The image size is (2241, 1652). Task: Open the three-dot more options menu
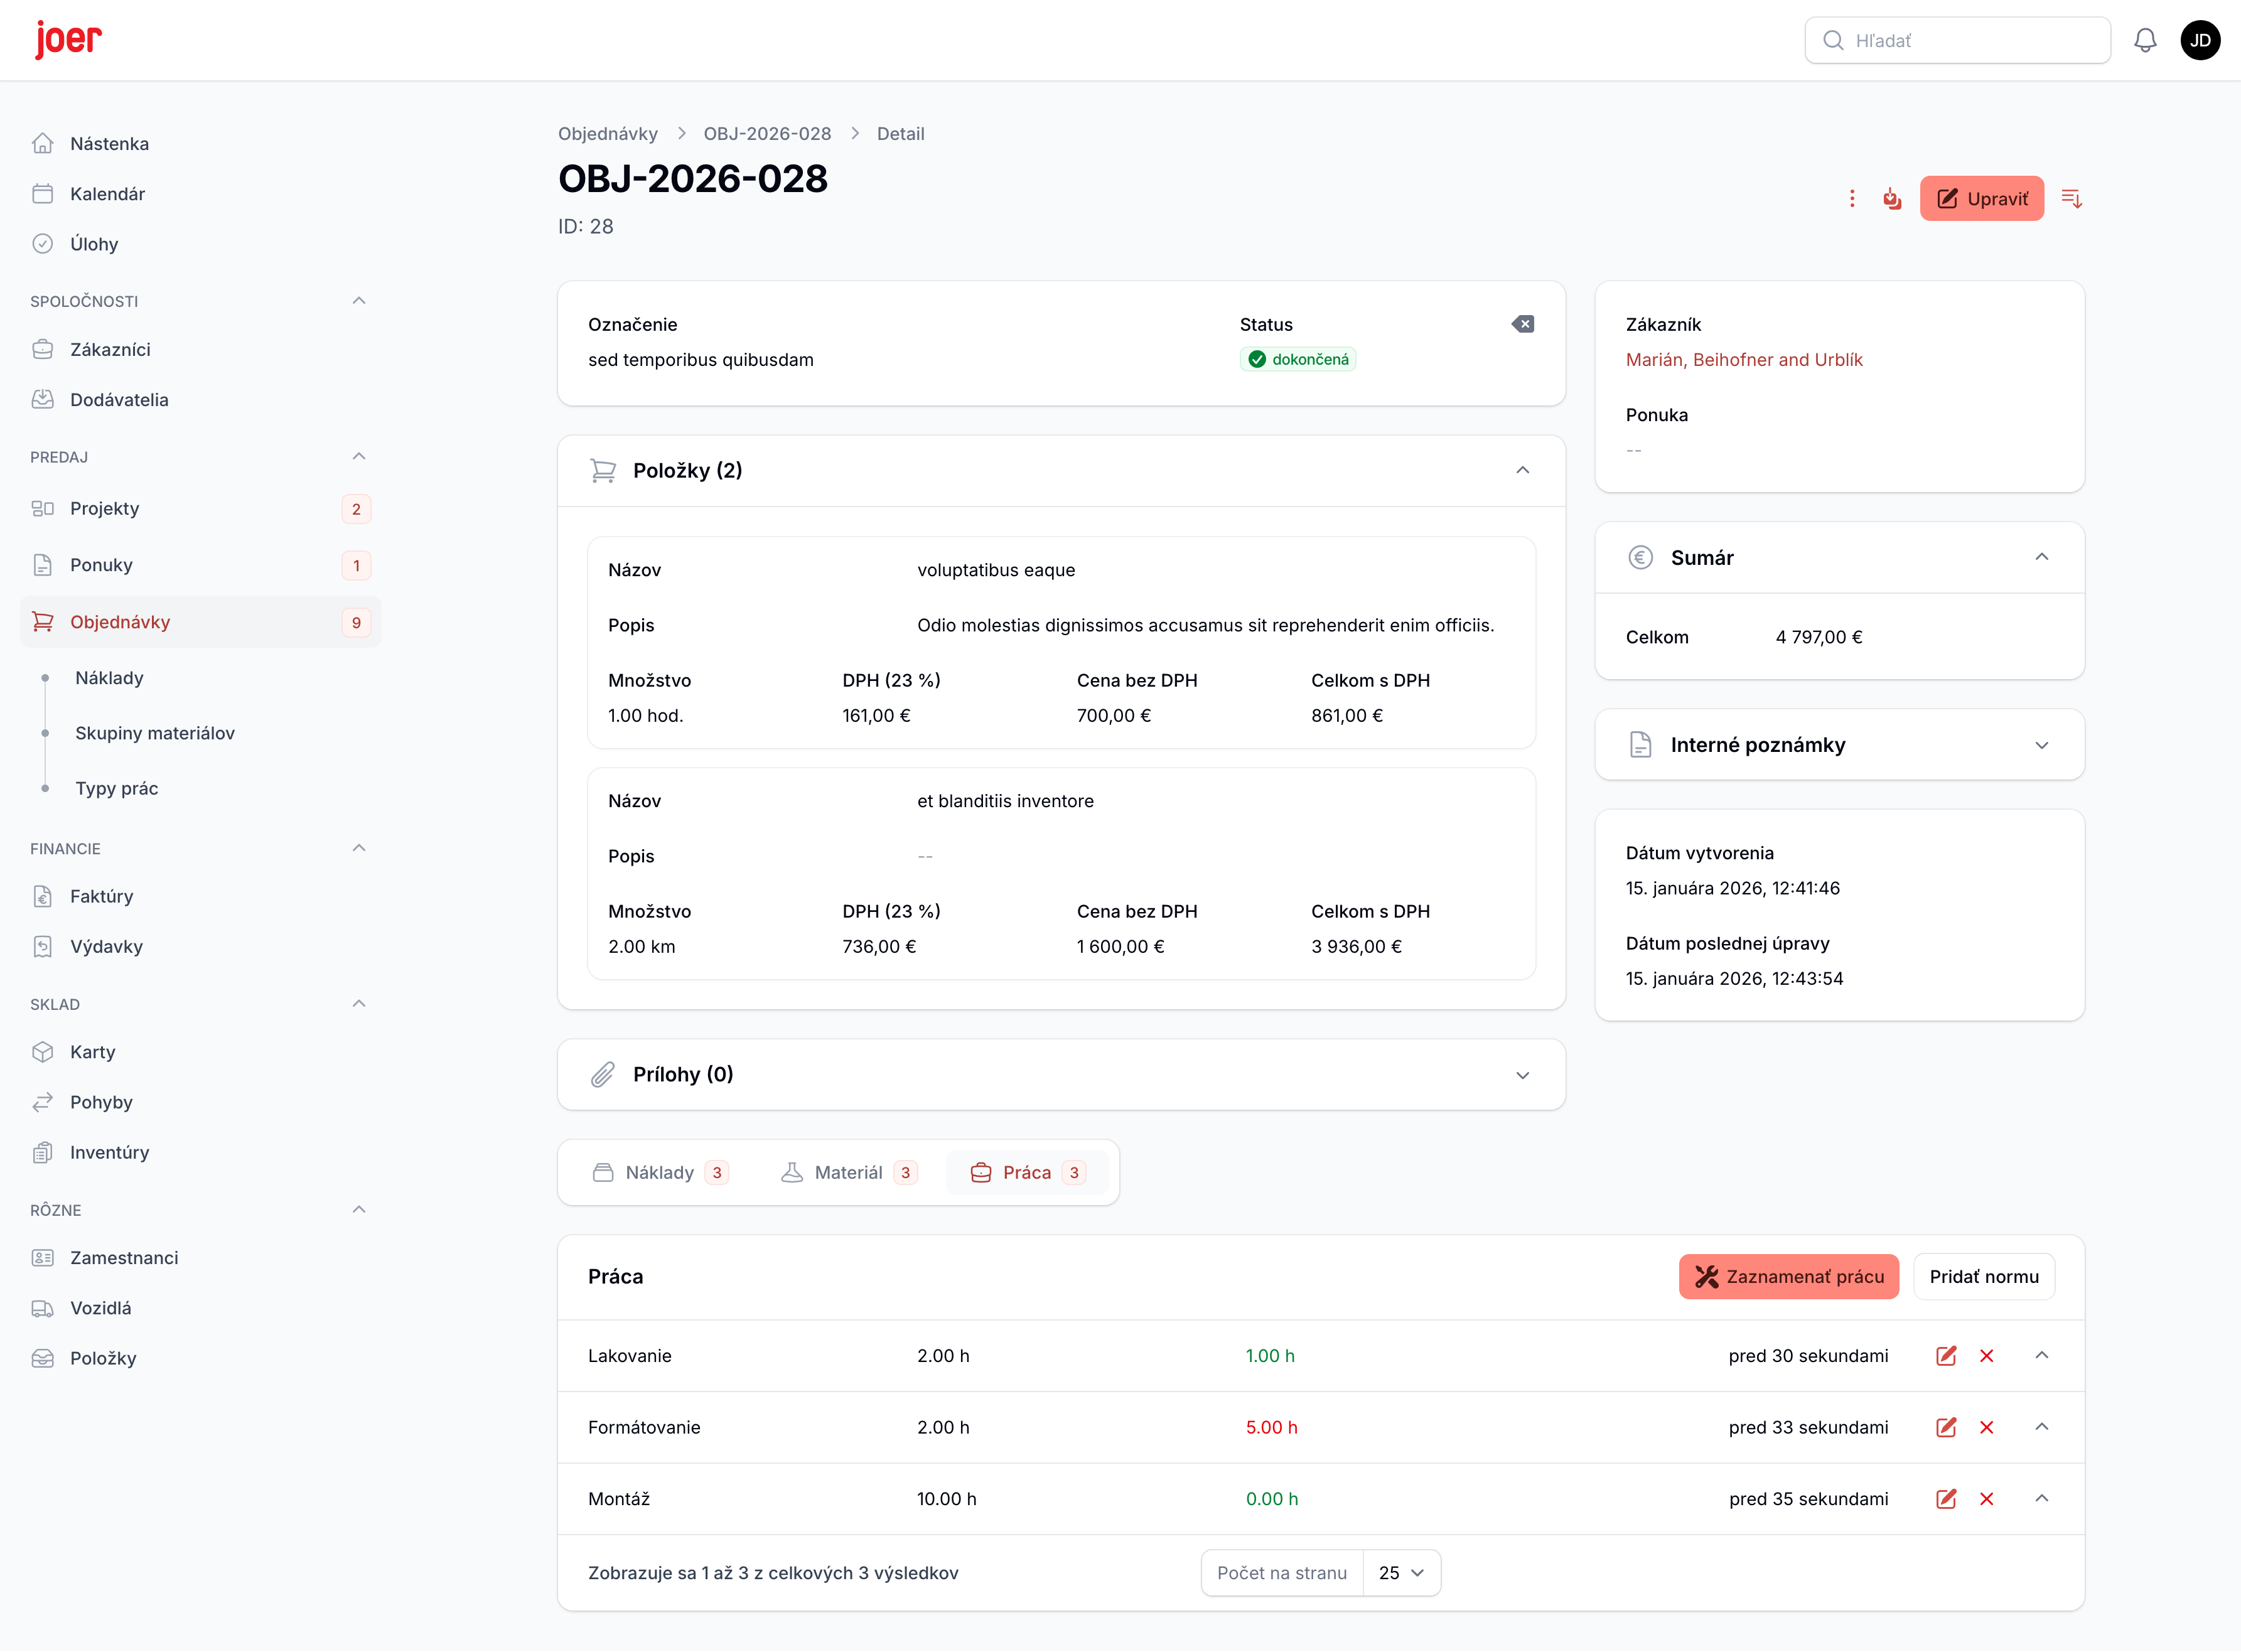1852,199
